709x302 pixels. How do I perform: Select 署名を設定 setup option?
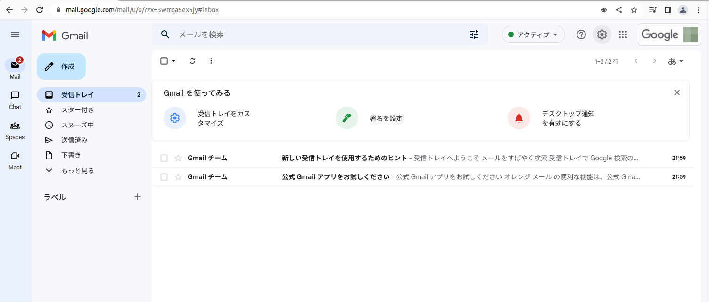pos(386,118)
